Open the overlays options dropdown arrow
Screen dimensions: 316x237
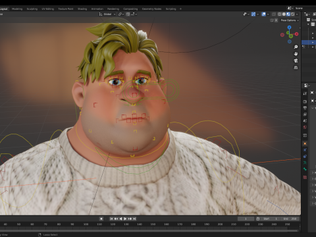[268, 14]
